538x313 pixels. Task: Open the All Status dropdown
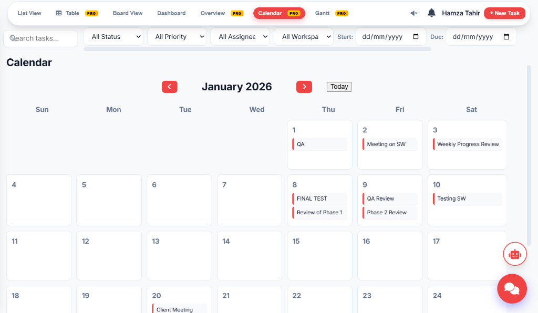pyautogui.click(x=113, y=37)
